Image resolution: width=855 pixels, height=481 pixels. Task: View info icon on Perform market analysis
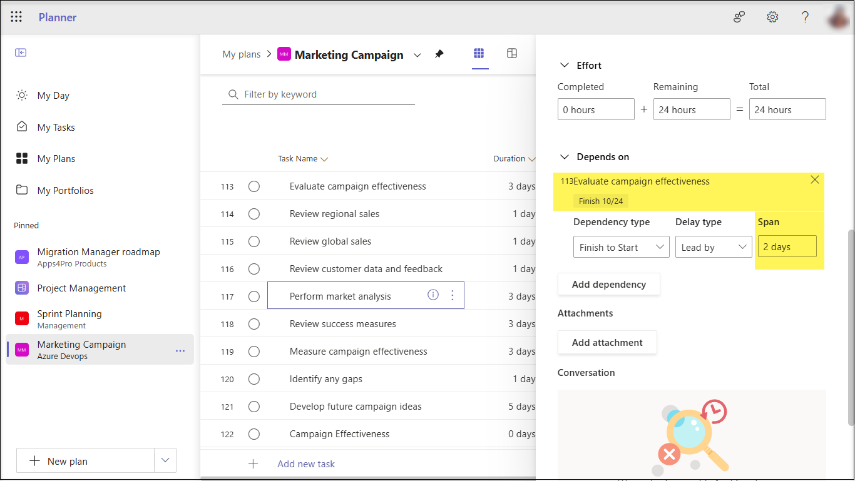(x=433, y=295)
